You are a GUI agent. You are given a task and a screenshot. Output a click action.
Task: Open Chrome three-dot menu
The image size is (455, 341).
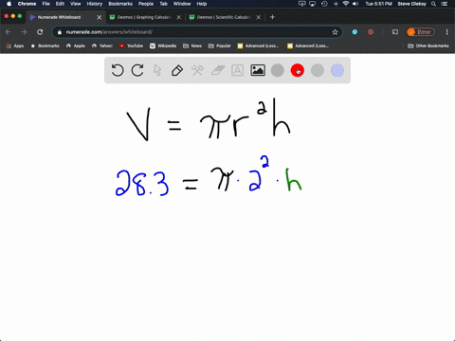446,32
